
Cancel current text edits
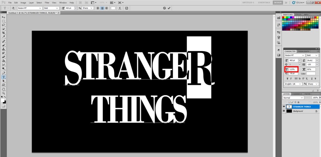[164, 8]
